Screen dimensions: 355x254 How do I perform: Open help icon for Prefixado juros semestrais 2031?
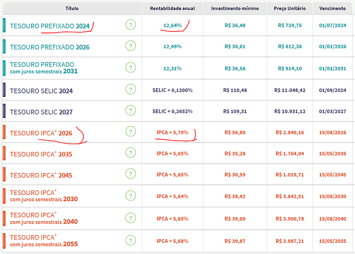click(131, 67)
